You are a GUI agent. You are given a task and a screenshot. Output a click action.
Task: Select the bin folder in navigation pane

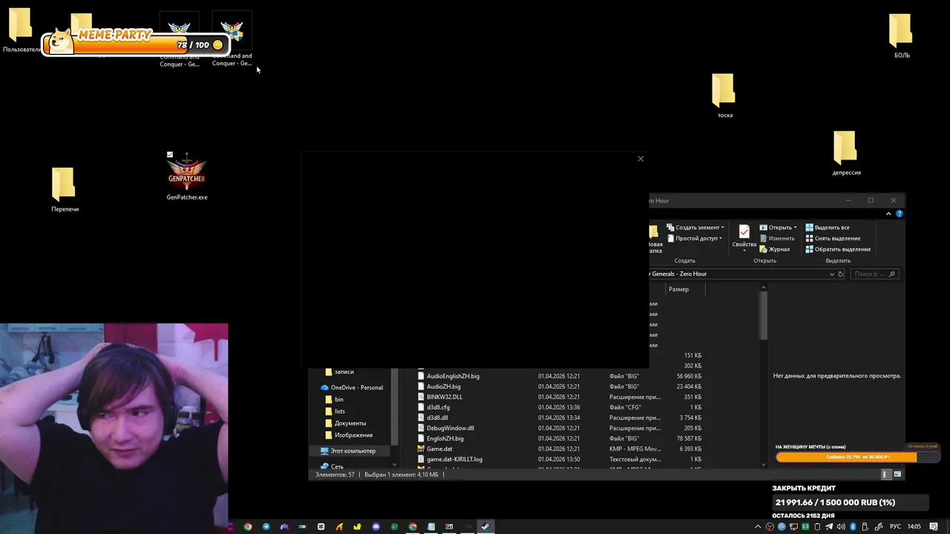pos(334,399)
